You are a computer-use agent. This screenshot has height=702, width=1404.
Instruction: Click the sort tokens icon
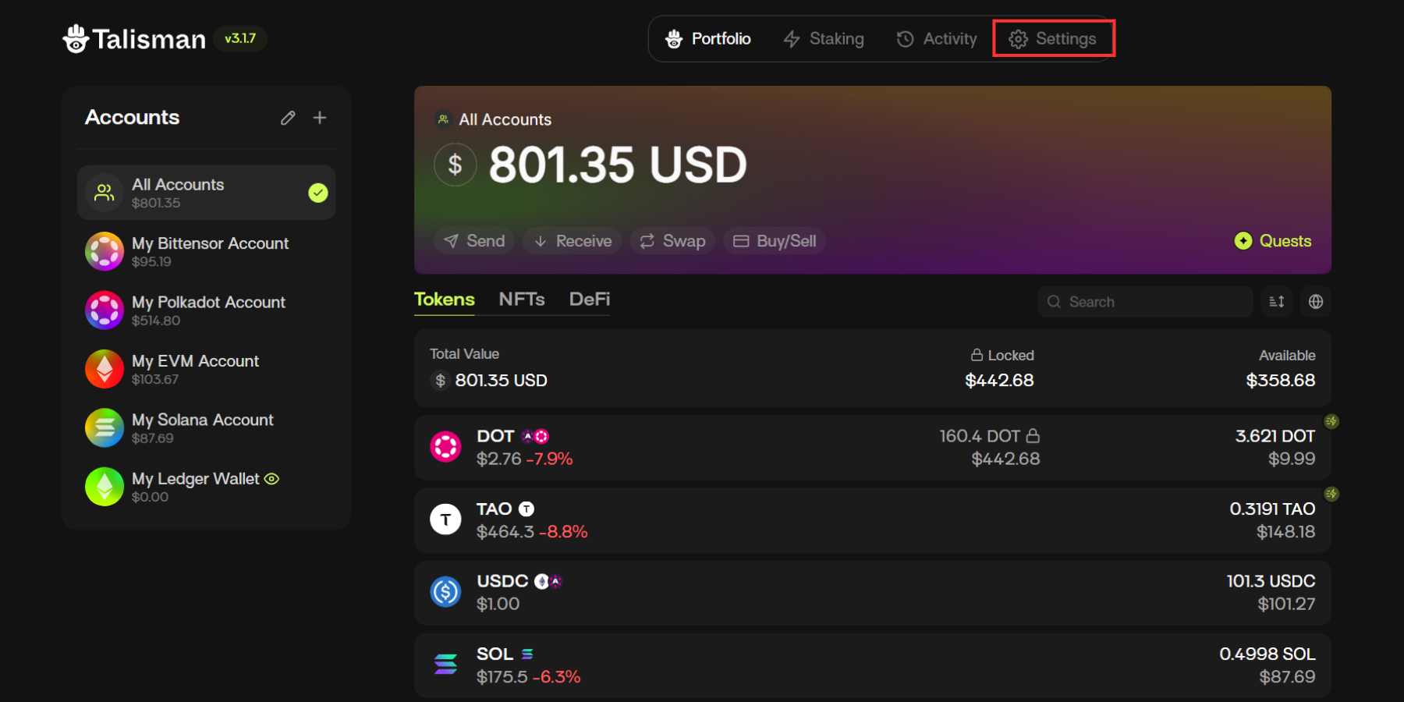(x=1277, y=302)
